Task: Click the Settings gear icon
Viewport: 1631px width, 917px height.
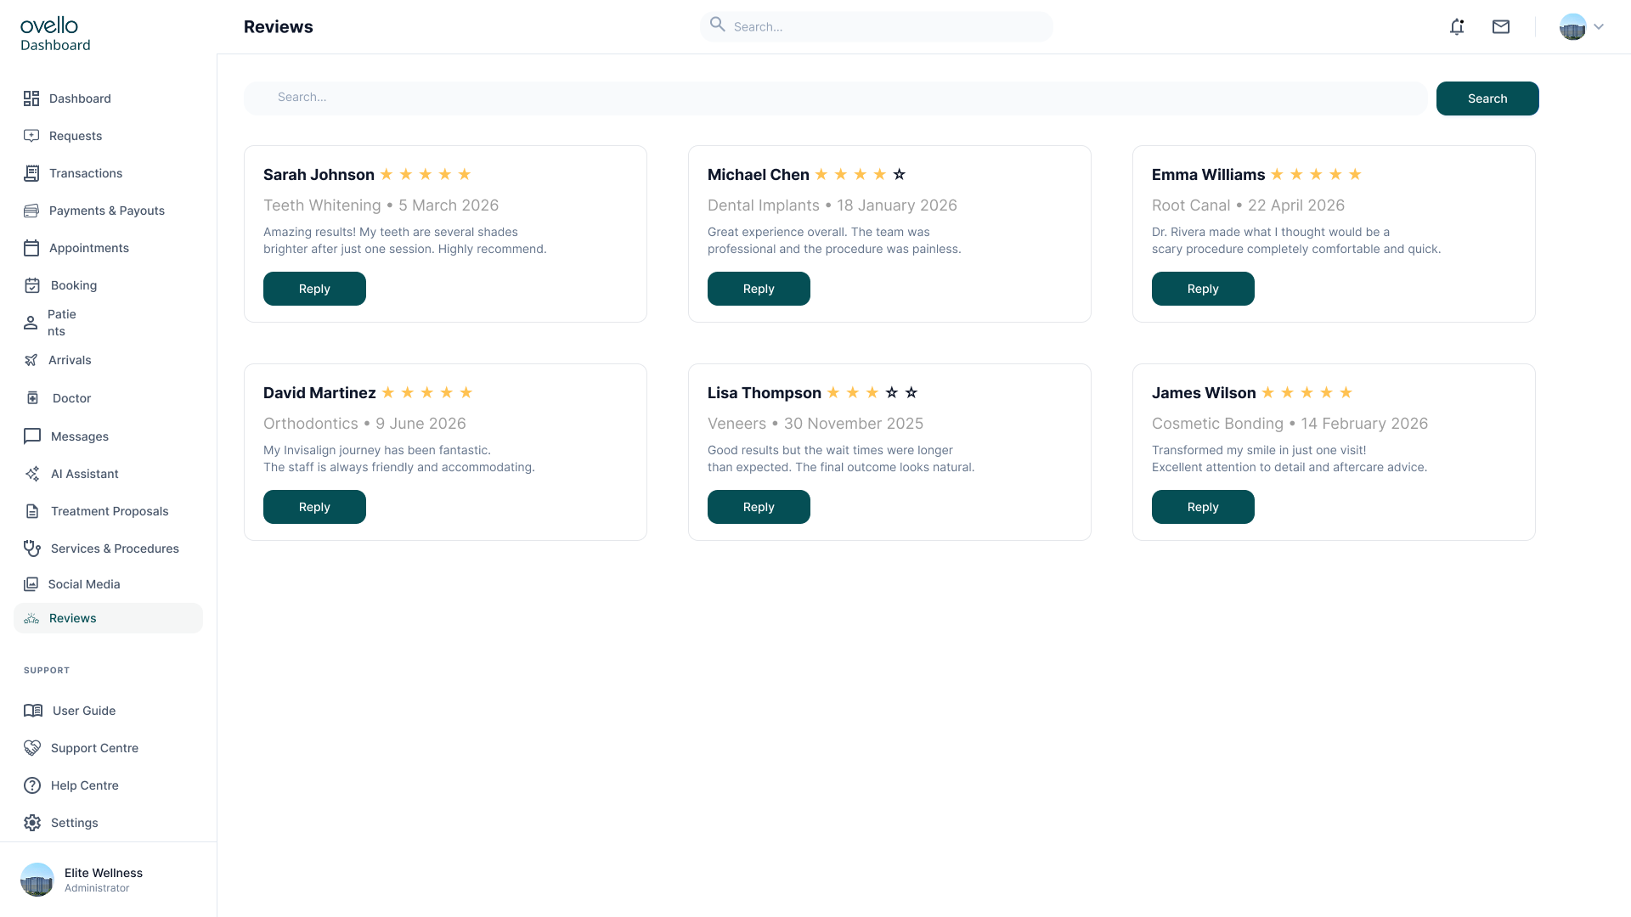Action: tap(32, 823)
